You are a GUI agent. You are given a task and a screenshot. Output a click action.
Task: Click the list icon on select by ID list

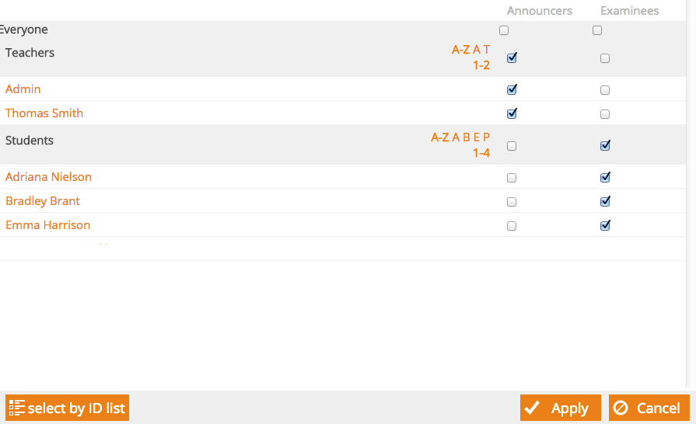17,408
